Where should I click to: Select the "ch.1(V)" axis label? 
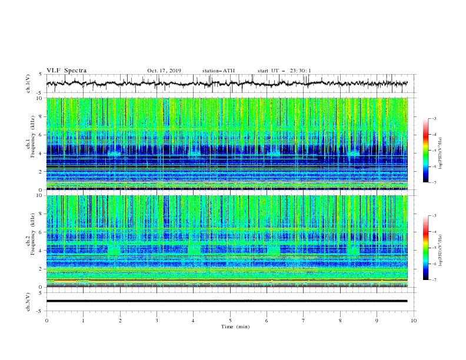(x=28, y=84)
